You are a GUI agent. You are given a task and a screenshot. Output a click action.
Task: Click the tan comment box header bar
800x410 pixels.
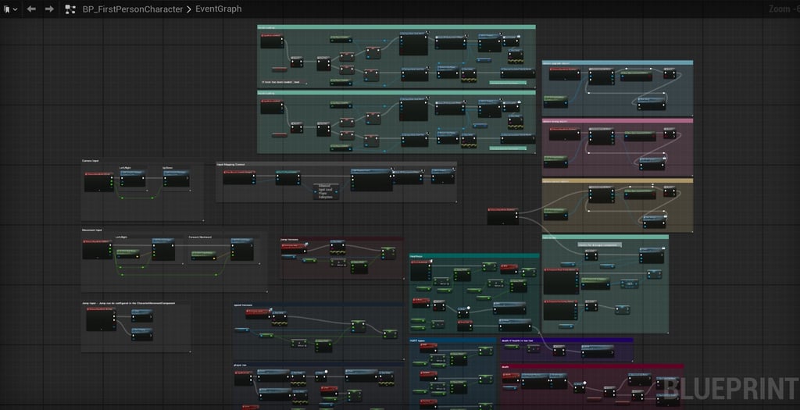(x=617, y=180)
